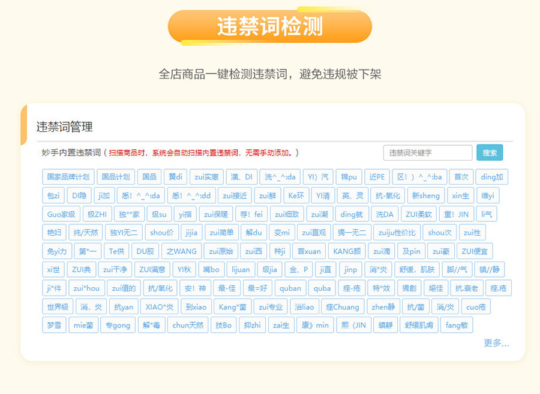The image size is (540, 394).
Task: Click the zui保暖 keyword tag
Action: pos(216,214)
